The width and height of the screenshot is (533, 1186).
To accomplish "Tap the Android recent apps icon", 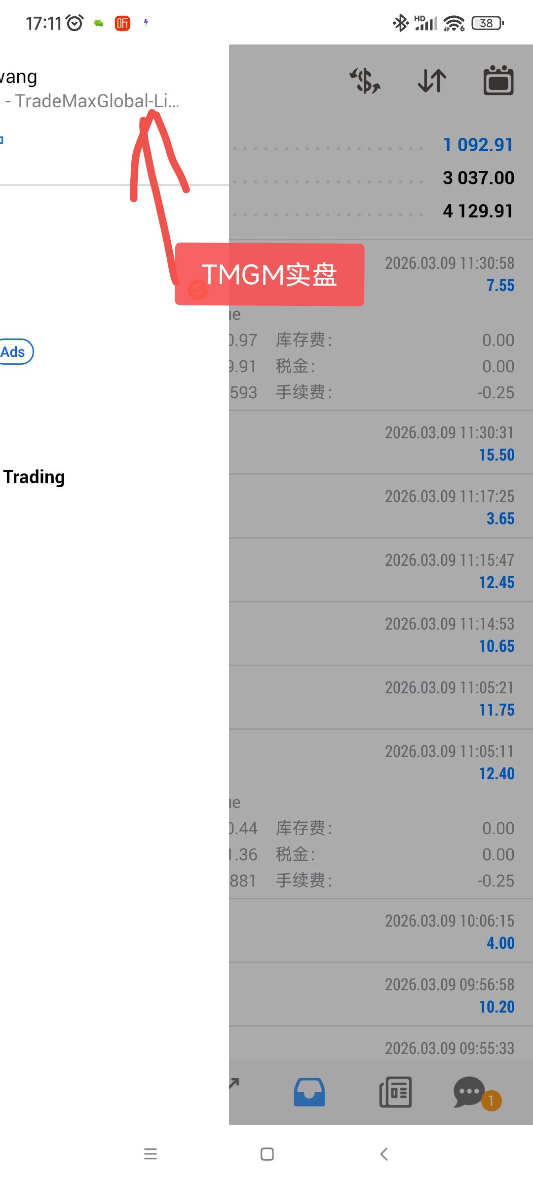I will point(151,1154).
